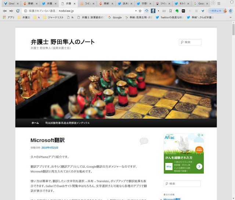The height and width of the screenshot is (200, 235).
Task: Open the Microsoft翻訳 post title
Action: click(47, 140)
